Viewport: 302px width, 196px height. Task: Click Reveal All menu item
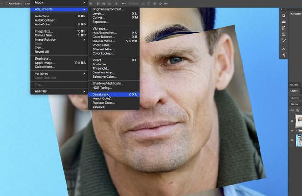click(59, 52)
